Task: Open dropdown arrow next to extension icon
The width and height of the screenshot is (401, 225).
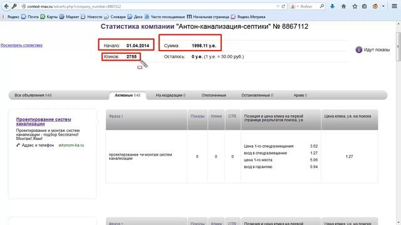Action: click(x=383, y=6)
